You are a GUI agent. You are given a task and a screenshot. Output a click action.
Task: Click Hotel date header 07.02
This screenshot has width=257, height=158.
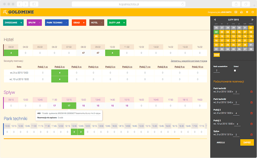[69, 47]
